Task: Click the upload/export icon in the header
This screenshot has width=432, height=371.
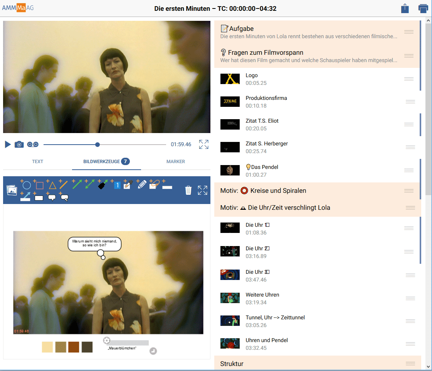Action: [x=405, y=8]
